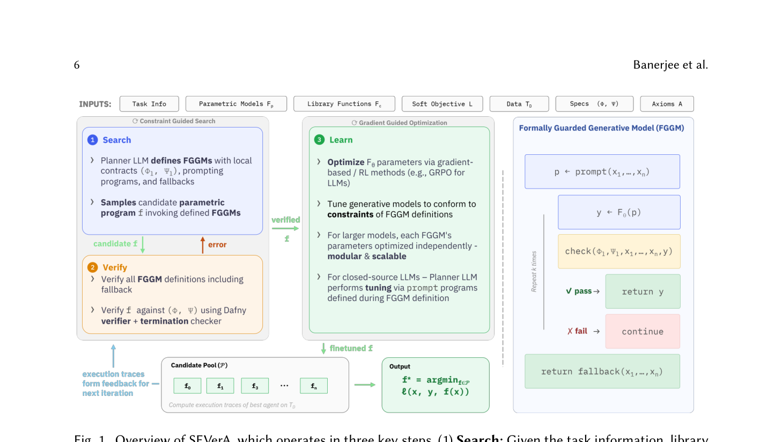The image size is (782, 442).
Task: Expand the 'Optimize F parameters' bullet chevron
Action: pyautogui.click(x=319, y=162)
